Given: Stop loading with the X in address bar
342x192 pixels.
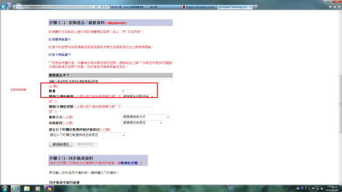Looking at the screenshot, I should coord(107,7).
